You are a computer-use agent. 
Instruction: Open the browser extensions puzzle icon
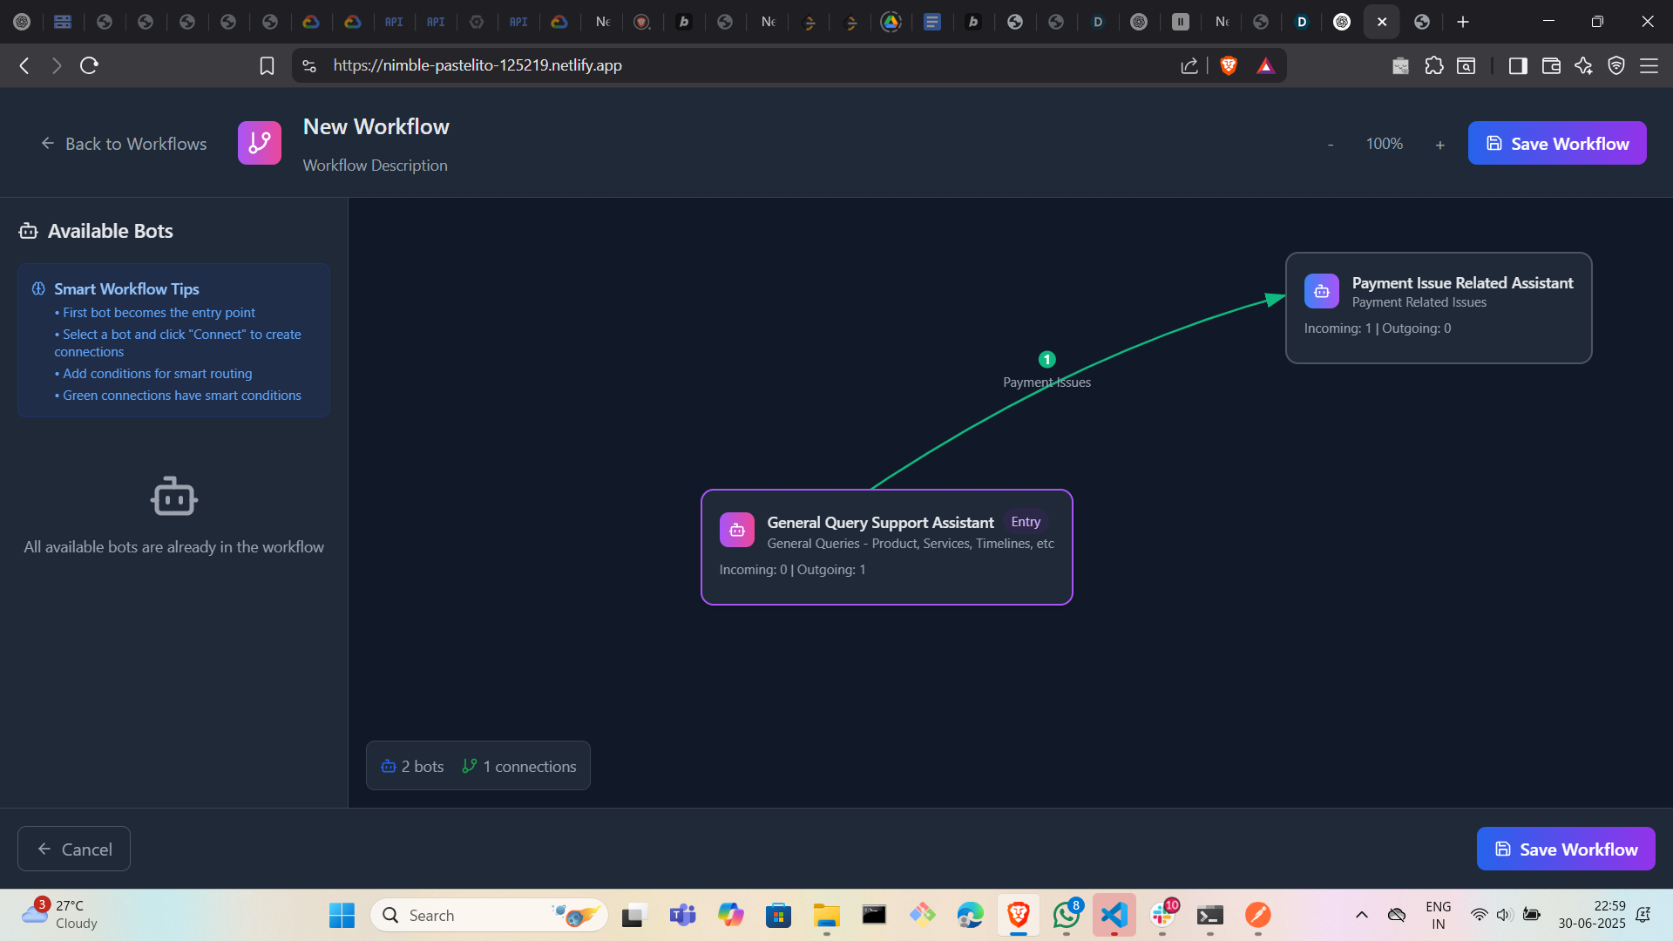click(1433, 65)
